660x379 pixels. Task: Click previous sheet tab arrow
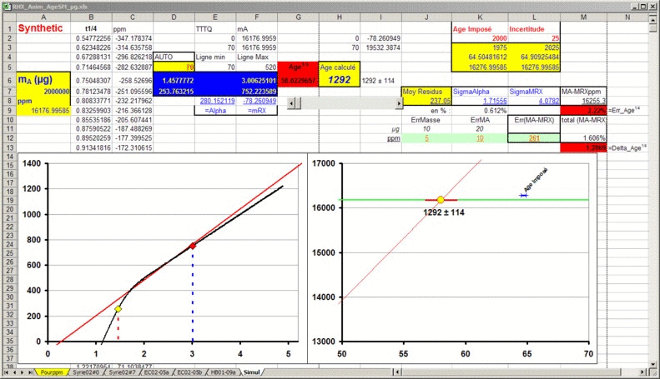tap(14, 372)
